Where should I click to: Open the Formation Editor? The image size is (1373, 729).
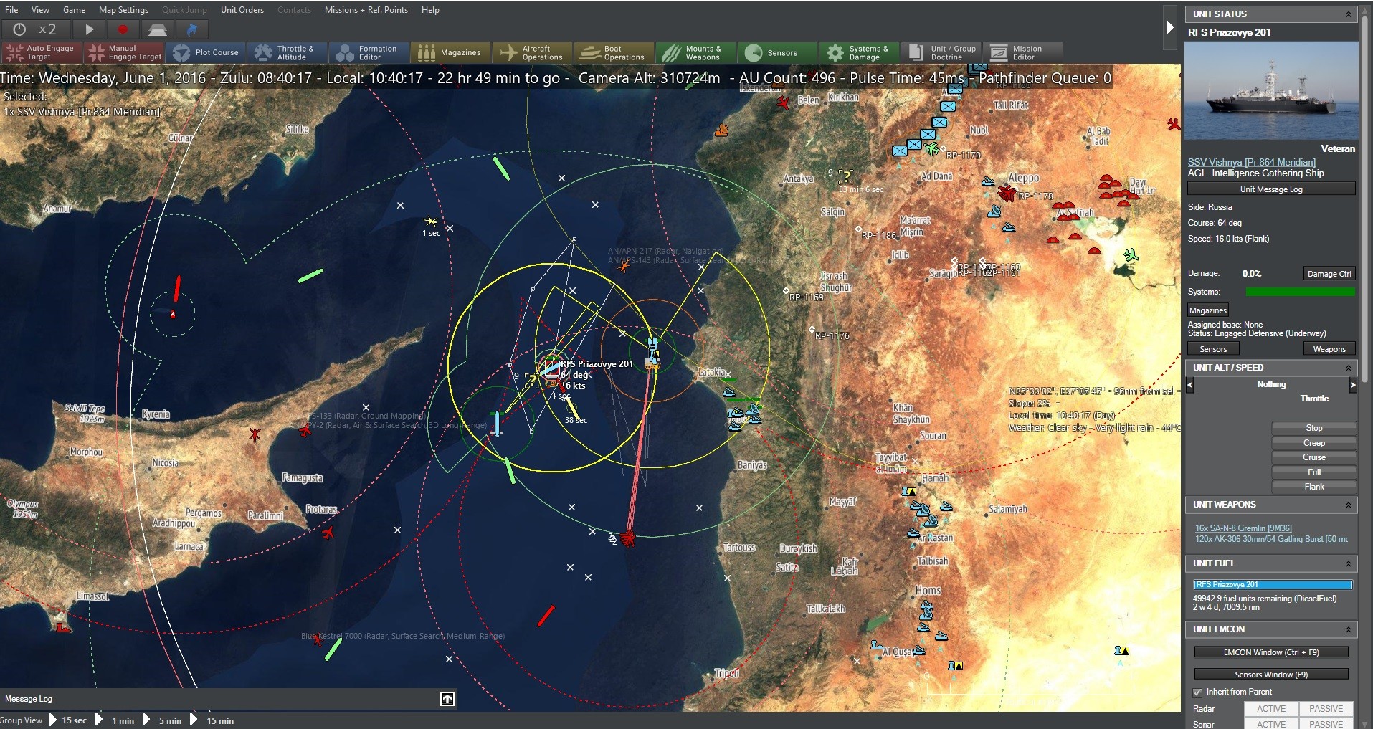click(368, 52)
